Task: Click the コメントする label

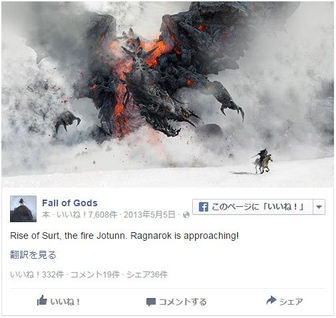Action: click(183, 302)
